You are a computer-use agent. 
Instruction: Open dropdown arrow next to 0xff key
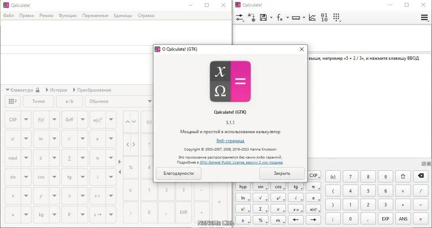coord(83,120)
